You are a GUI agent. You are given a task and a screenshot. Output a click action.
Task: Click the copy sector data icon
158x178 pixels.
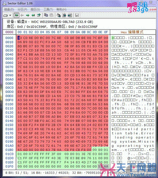(x=46, y=15)
